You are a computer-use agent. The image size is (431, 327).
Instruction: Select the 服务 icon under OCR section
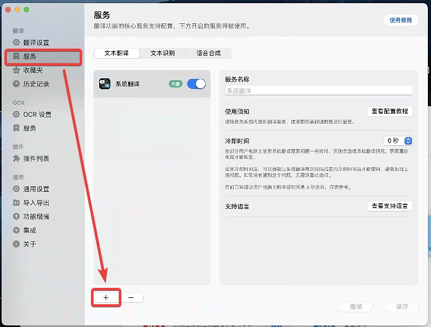click(16, 128)
